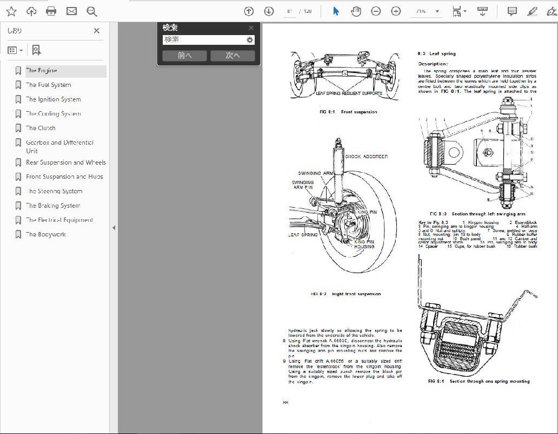Image resolution: width=558 pixels, height=434 pixels.
Task: Click the 'SHOCK ABSORBER' label in the figure
Action: [x=366, y=157]
